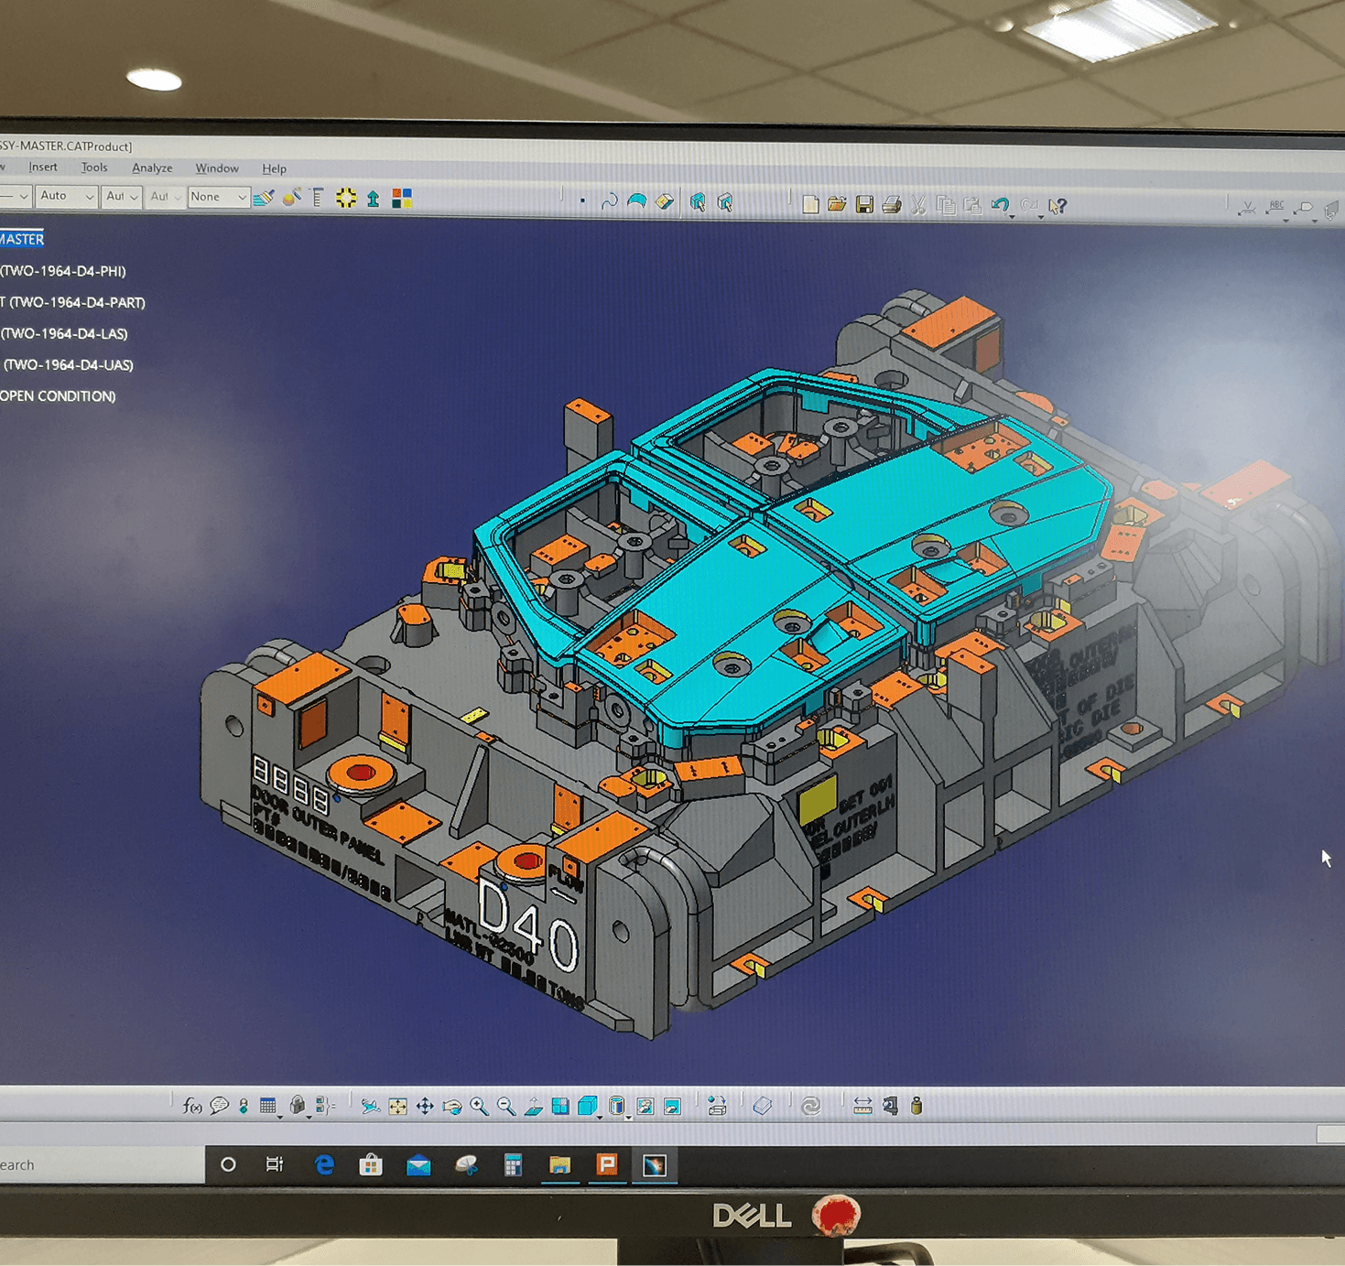Click the Isometric View cube icon

point(588,1106)
